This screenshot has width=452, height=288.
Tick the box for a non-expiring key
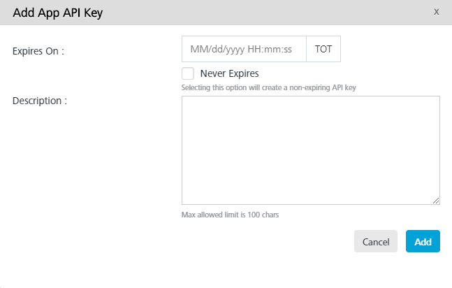(x=188, y=73)
